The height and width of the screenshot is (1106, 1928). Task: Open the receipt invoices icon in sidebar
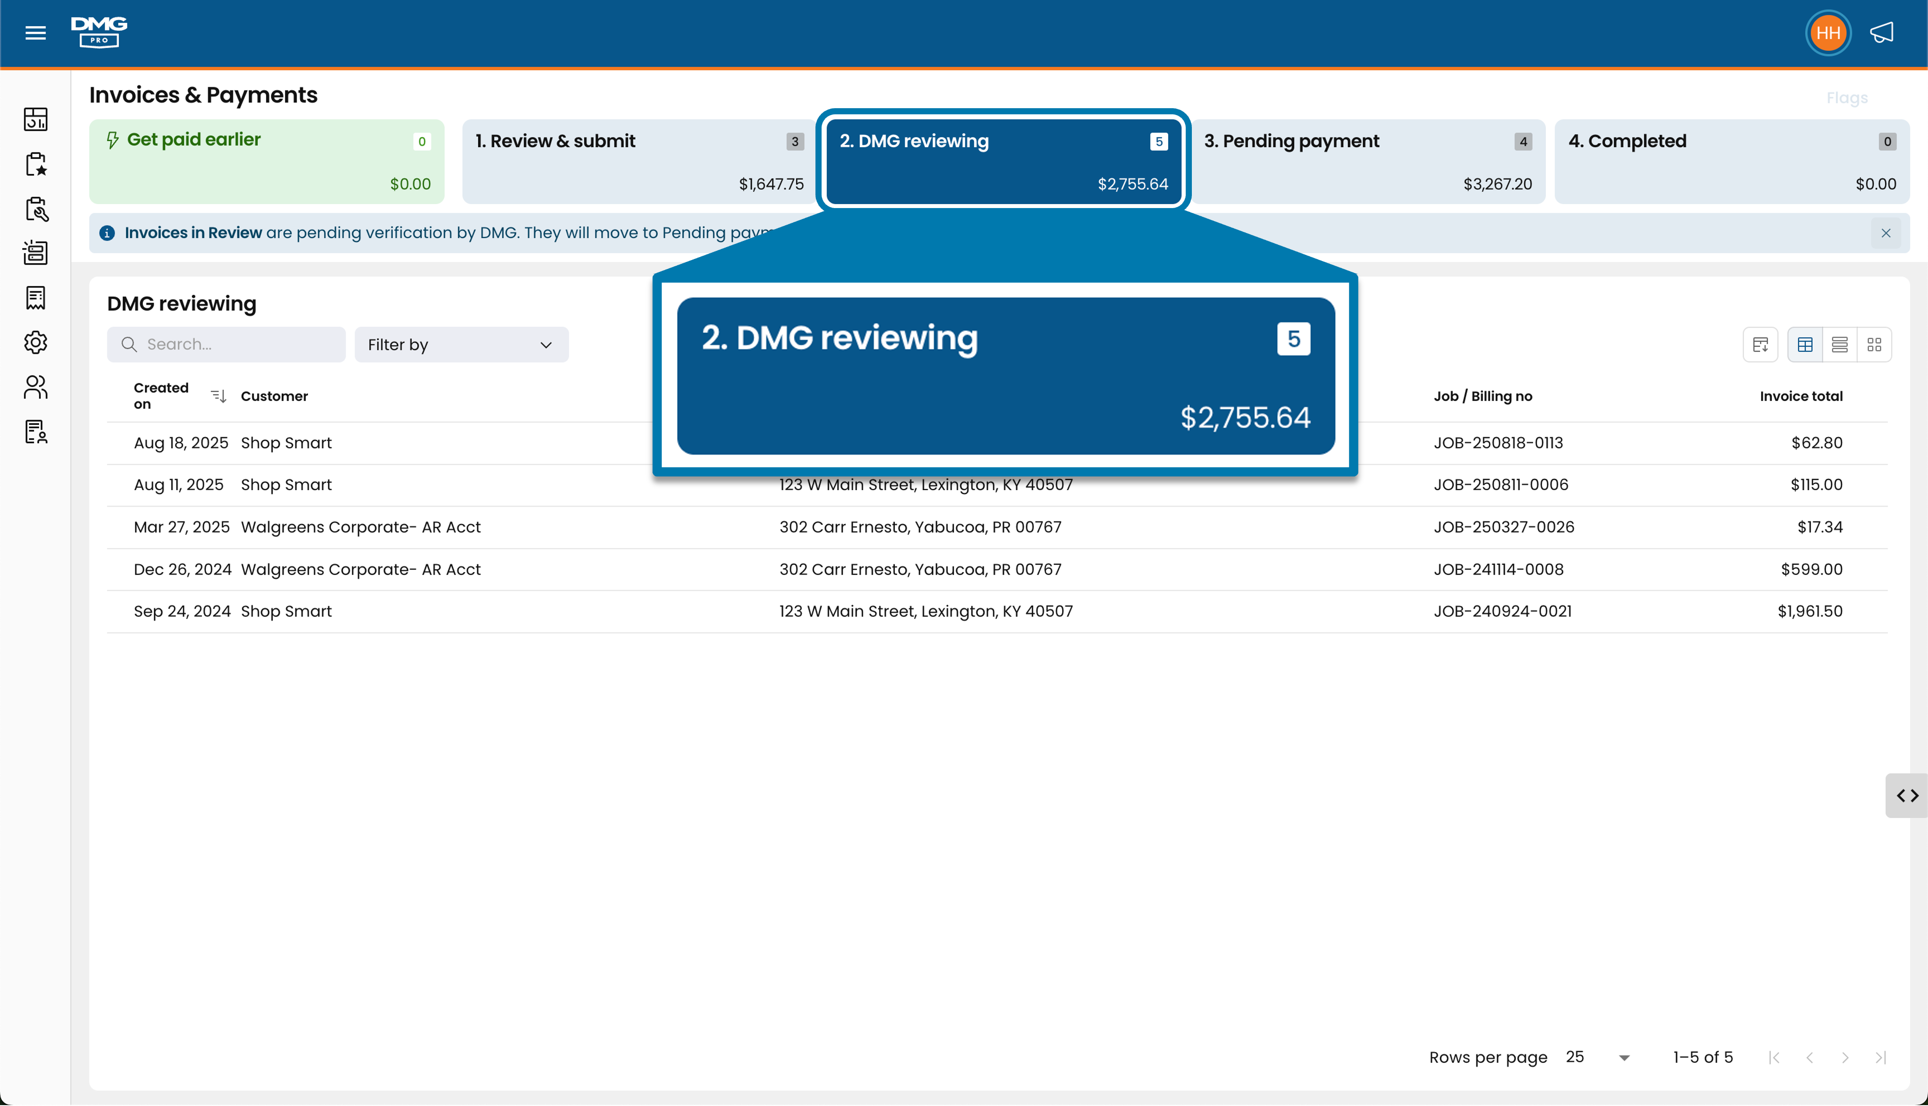pos(35,298)
